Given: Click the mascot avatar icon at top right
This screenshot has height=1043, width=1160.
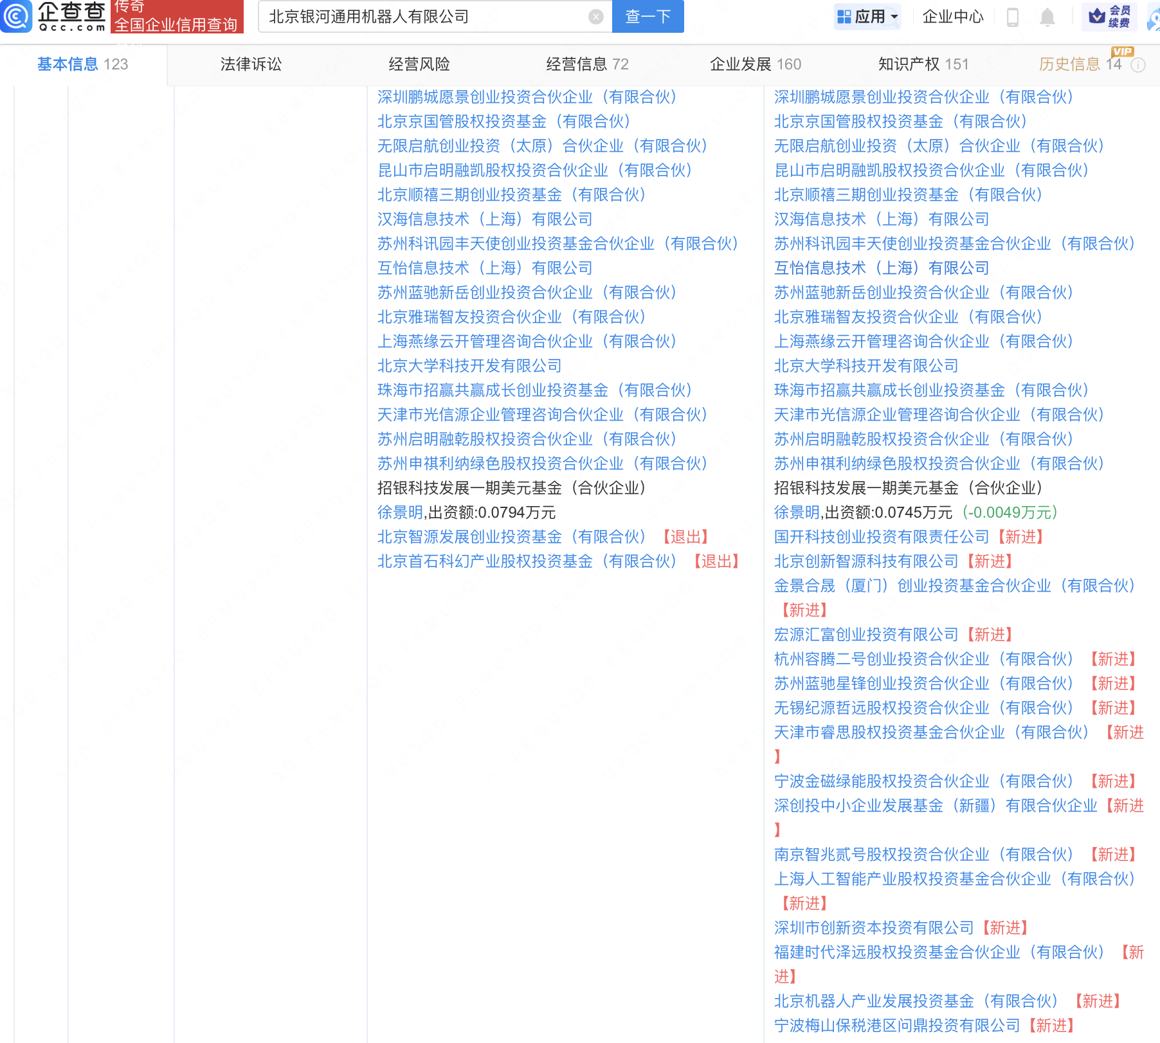Looking at the screenshot, I should click(x=1154, y=17).
